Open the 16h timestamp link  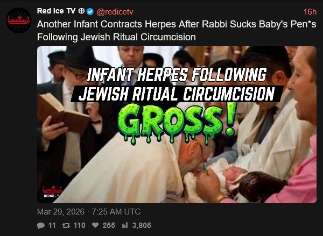coord(310,12)
